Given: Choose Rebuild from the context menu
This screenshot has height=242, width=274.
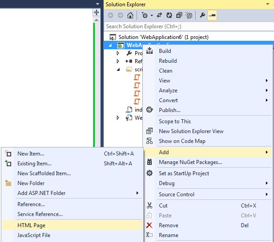Looking at the screenshot, I should tap(208, 61).
